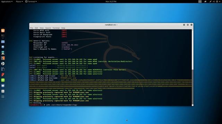Click the 'NTLMv2-SSP Username' output line
222x124 pixels.
tap(53, 78)
